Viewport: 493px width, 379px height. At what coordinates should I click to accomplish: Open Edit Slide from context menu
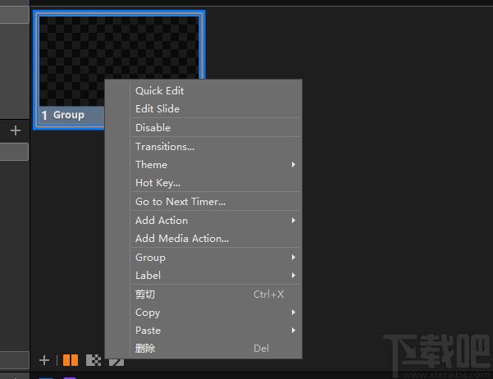tap(157, 109)
